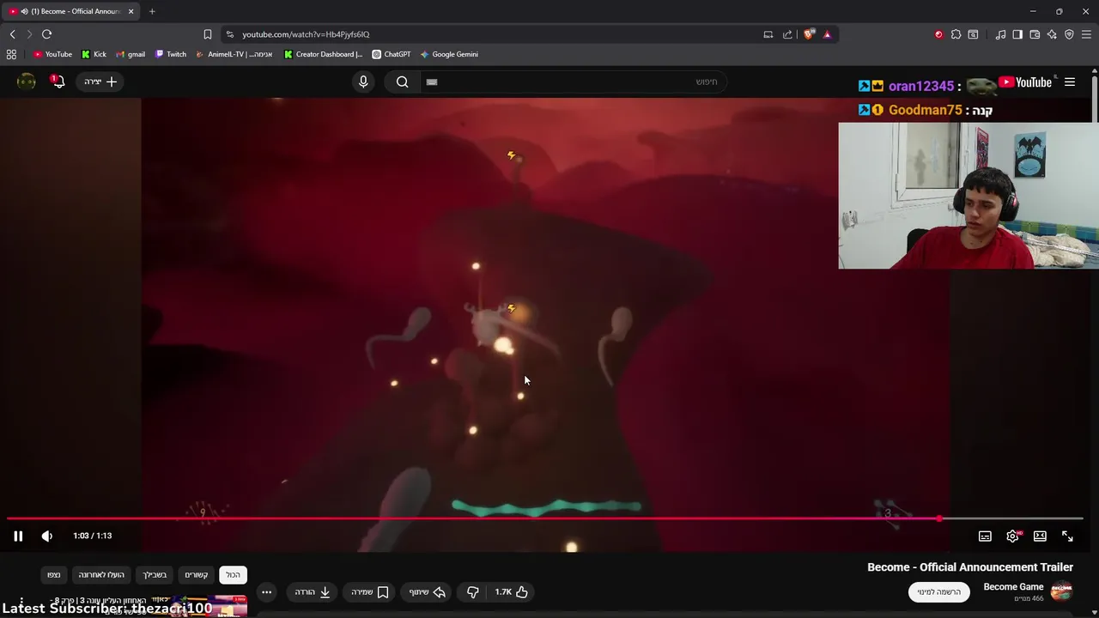
Task: Open the Become Game channel name
Action: (1013, 587)
